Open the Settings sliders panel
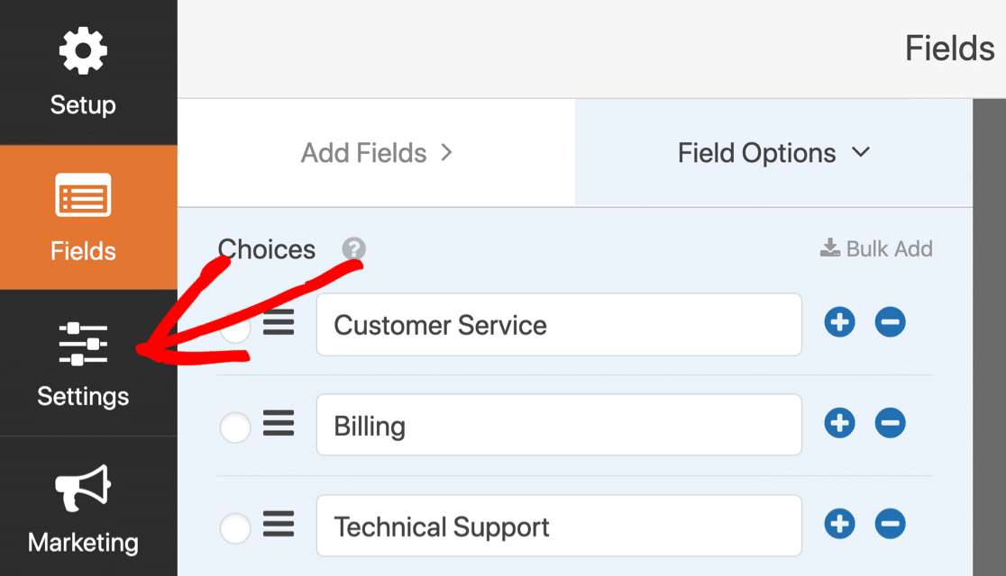The width and height of the screenshot is (1006, 576). 83,364
